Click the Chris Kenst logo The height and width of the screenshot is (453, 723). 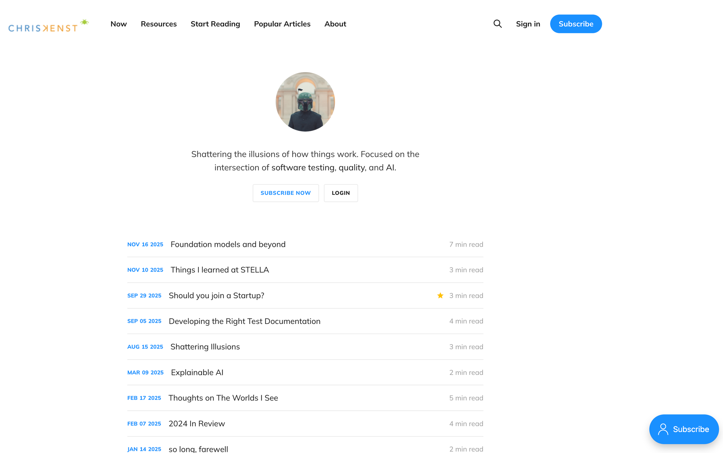tap(48, 26)
